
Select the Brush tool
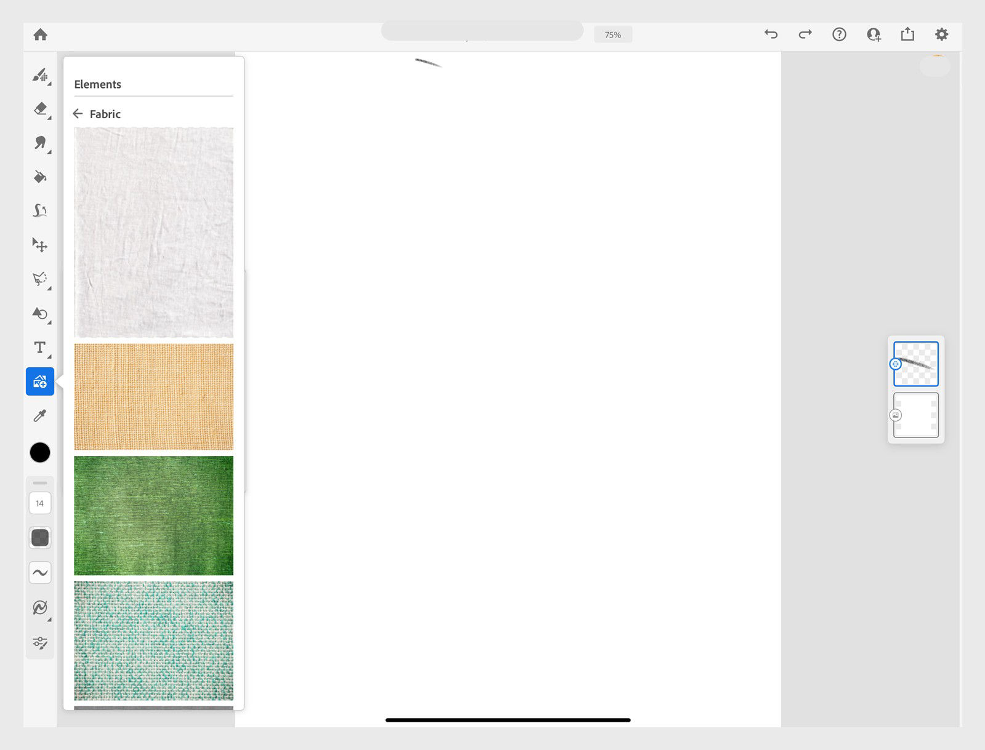click(x=39, y=75)
